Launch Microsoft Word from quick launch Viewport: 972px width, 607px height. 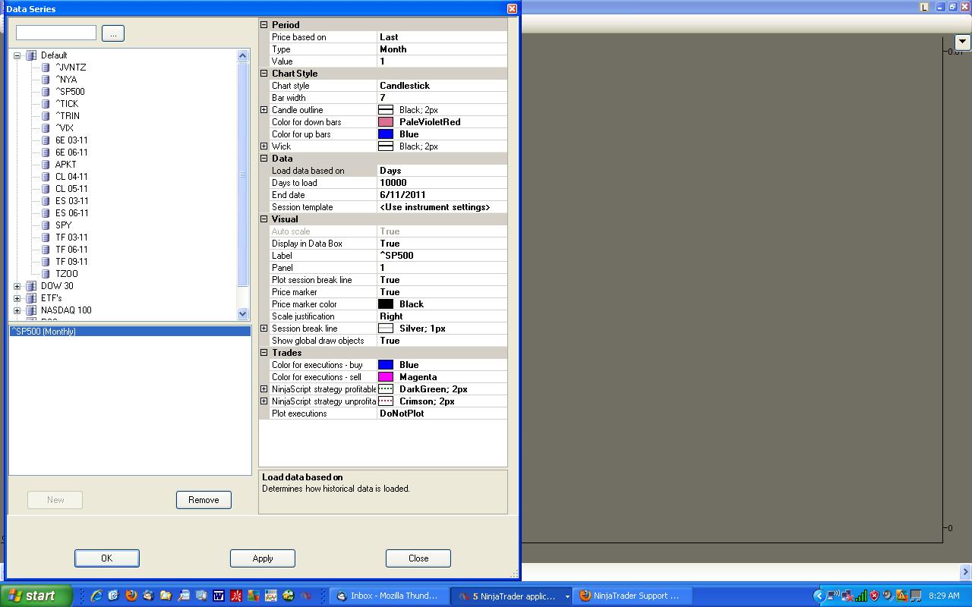pos(219,596)
